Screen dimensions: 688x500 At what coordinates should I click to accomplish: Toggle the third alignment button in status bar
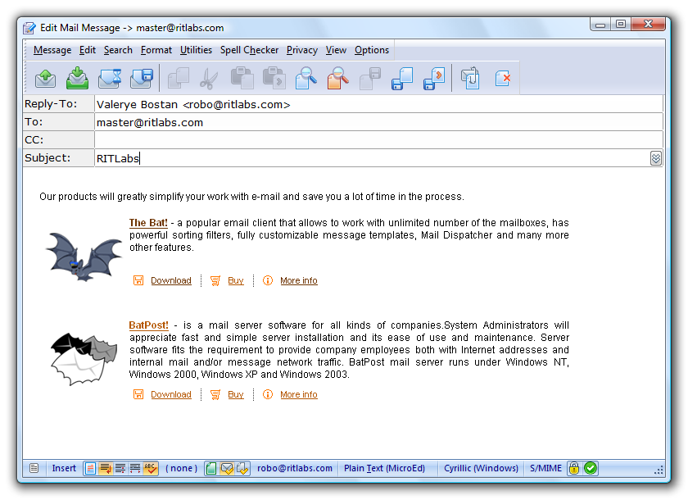[120, 468]
